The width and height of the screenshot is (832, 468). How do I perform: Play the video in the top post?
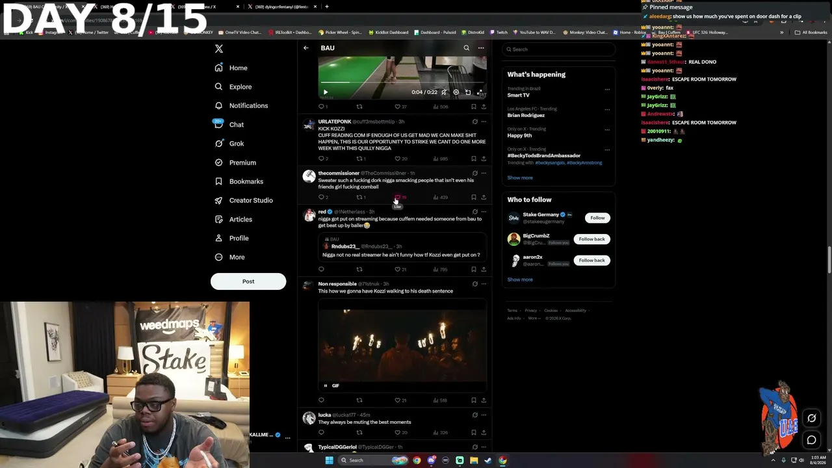coord(326,92)
